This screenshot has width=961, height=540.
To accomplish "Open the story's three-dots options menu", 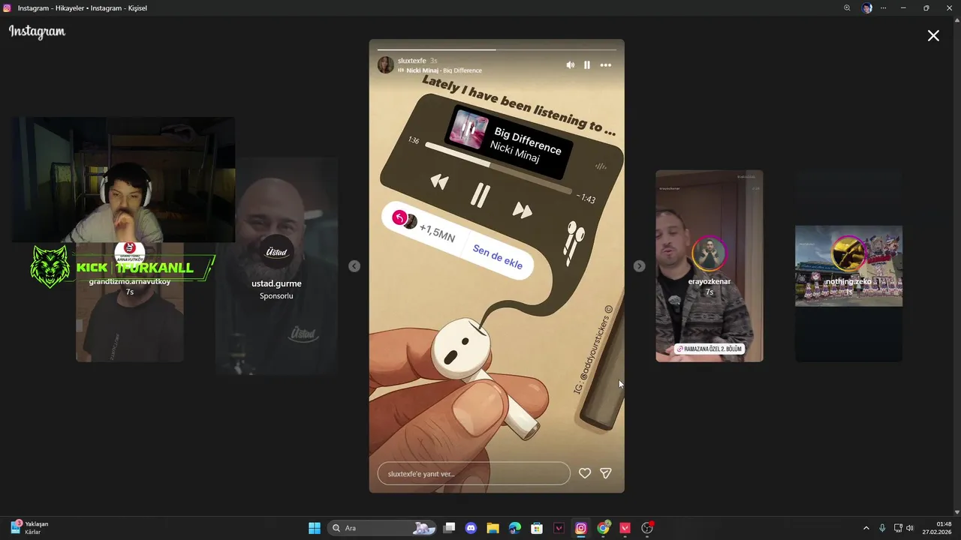I will click(x=606, y=65).
